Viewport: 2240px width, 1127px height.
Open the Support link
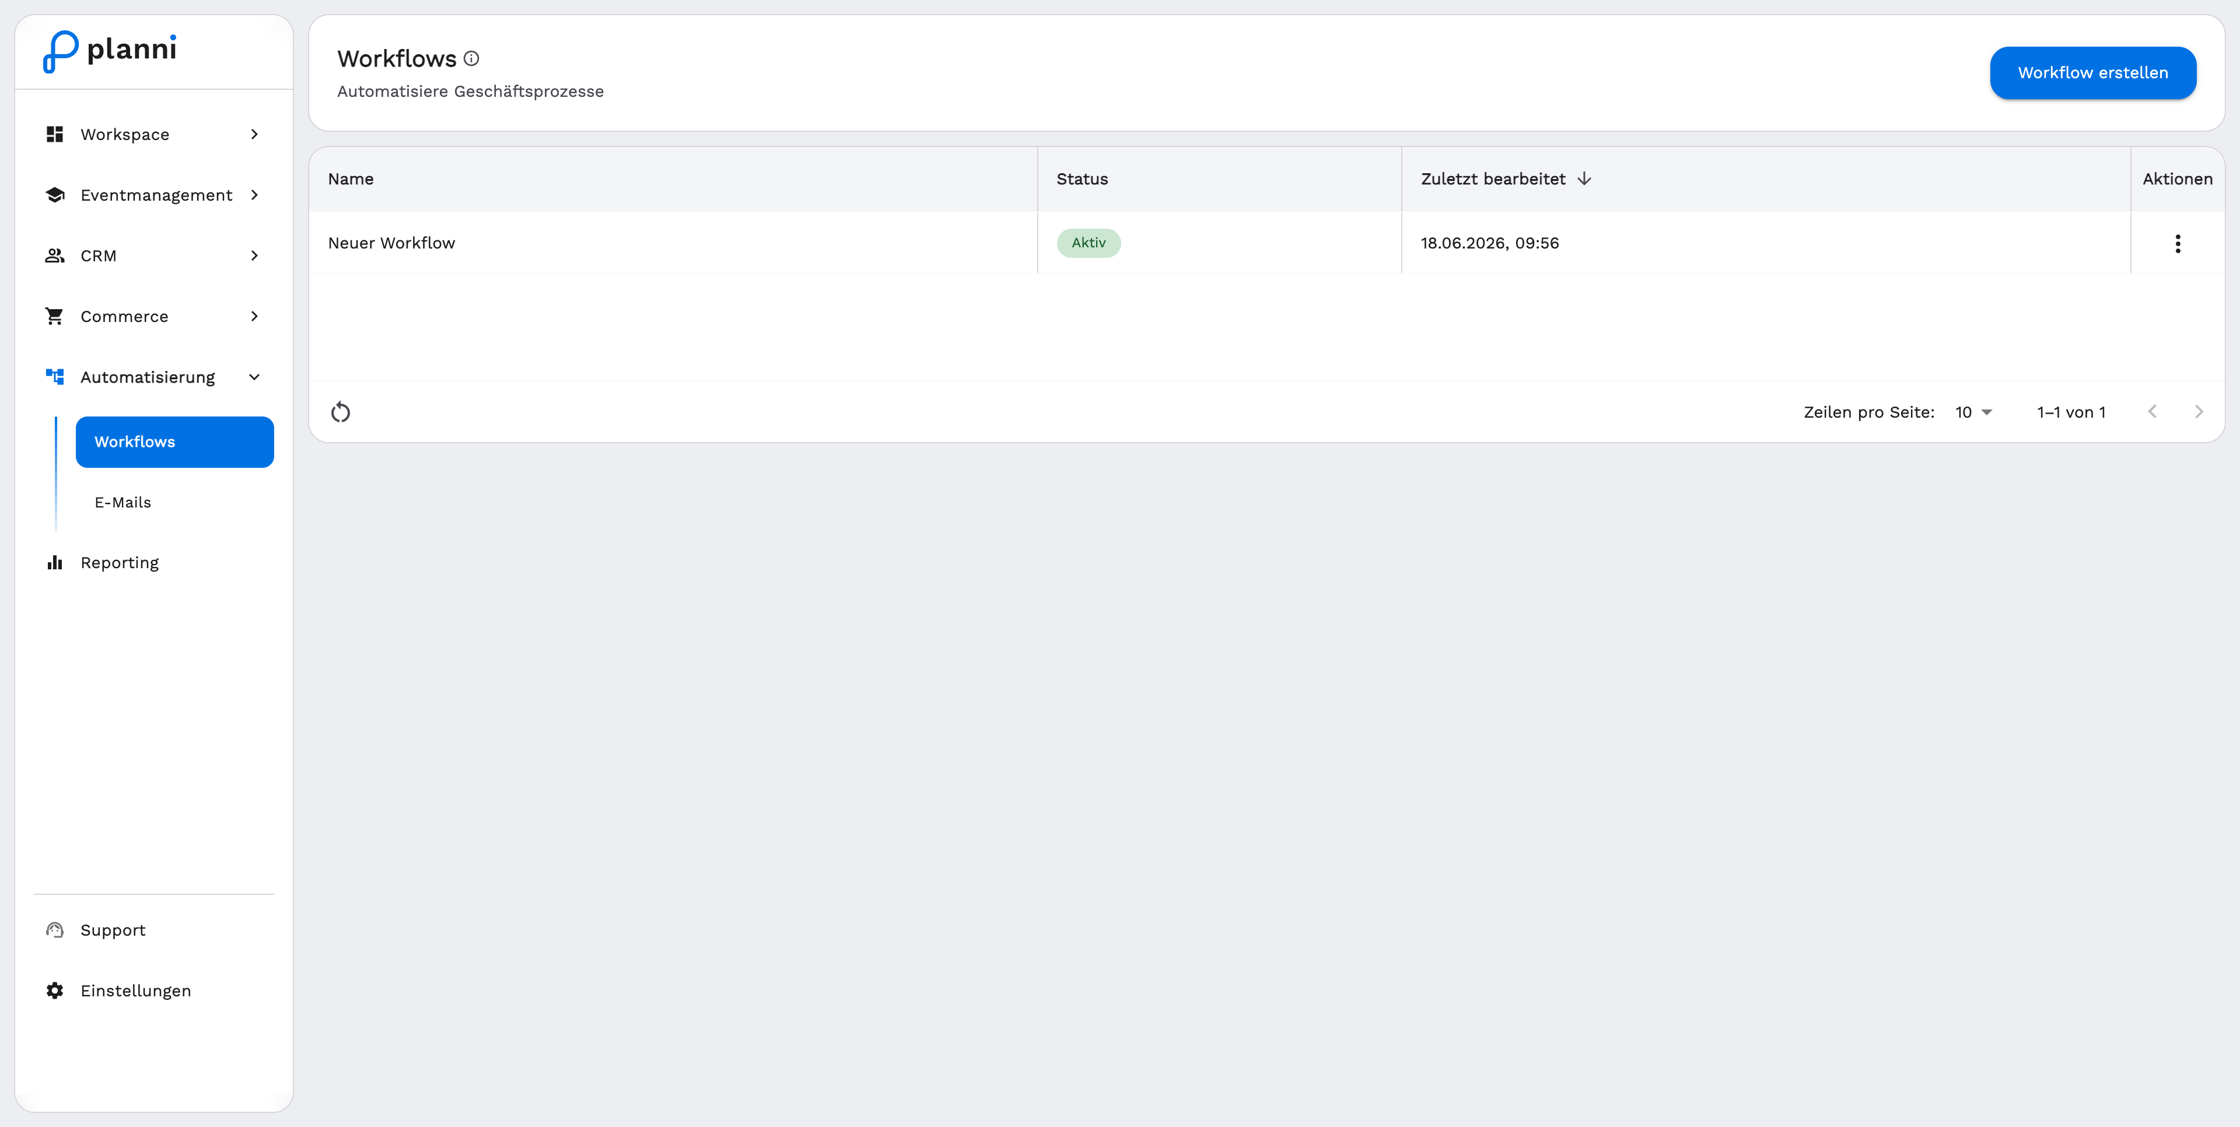(154, 930)
